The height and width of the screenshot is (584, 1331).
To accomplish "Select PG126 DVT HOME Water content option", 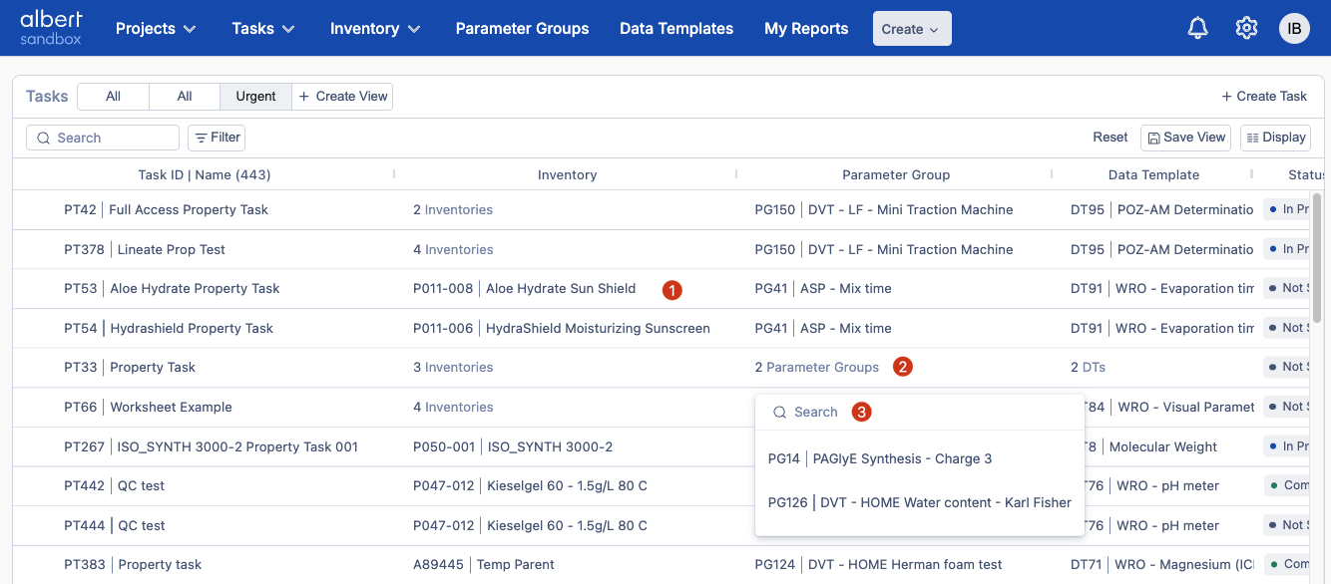I will pos(919,502).
